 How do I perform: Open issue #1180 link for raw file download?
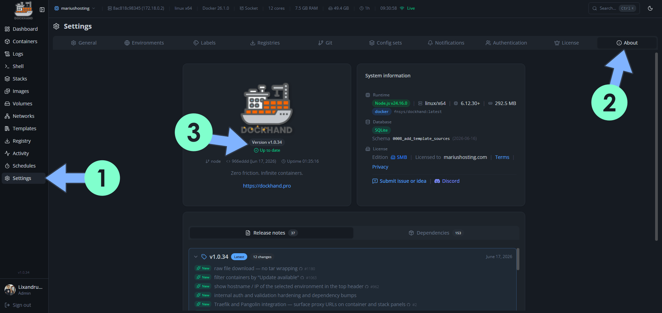click(307, 269)
